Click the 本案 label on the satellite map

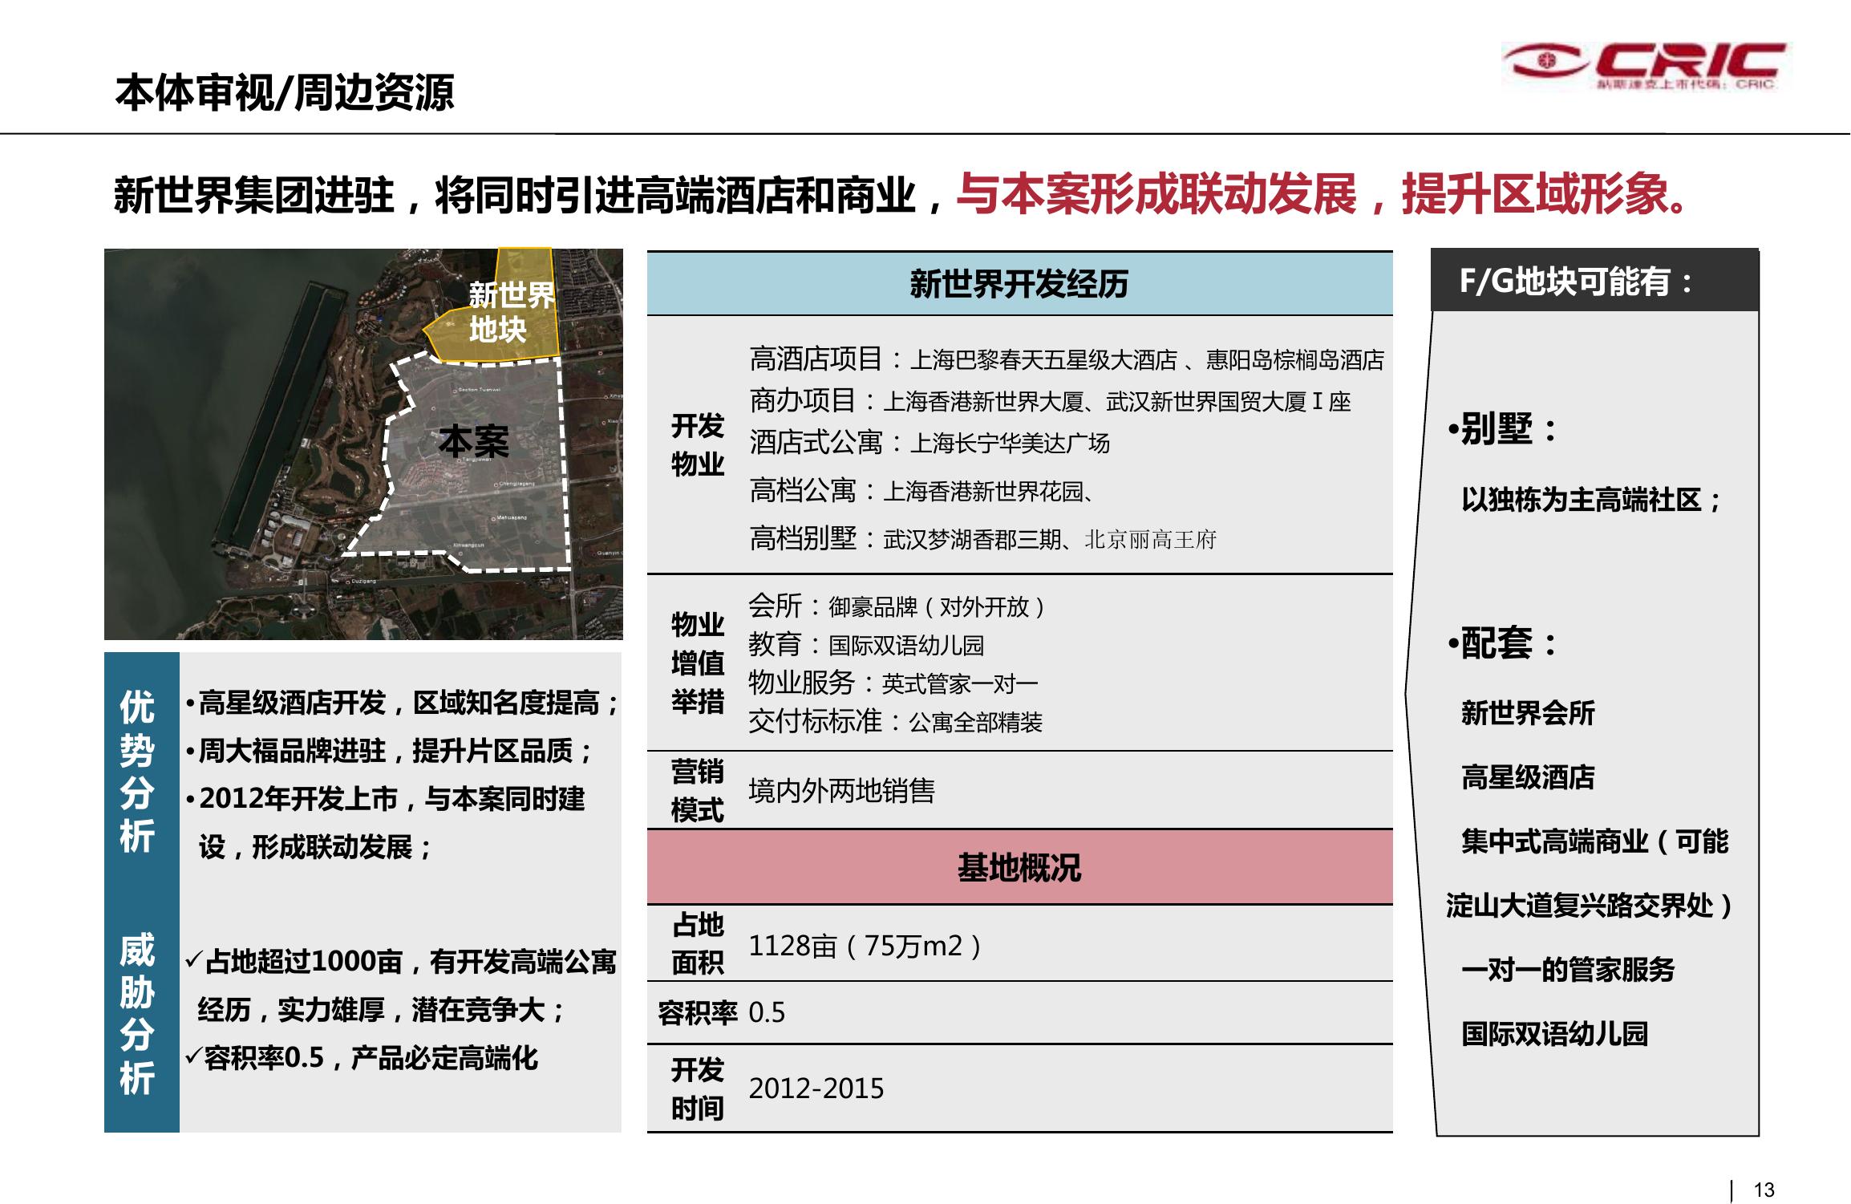pyautogui.click(x=473, y=442)
